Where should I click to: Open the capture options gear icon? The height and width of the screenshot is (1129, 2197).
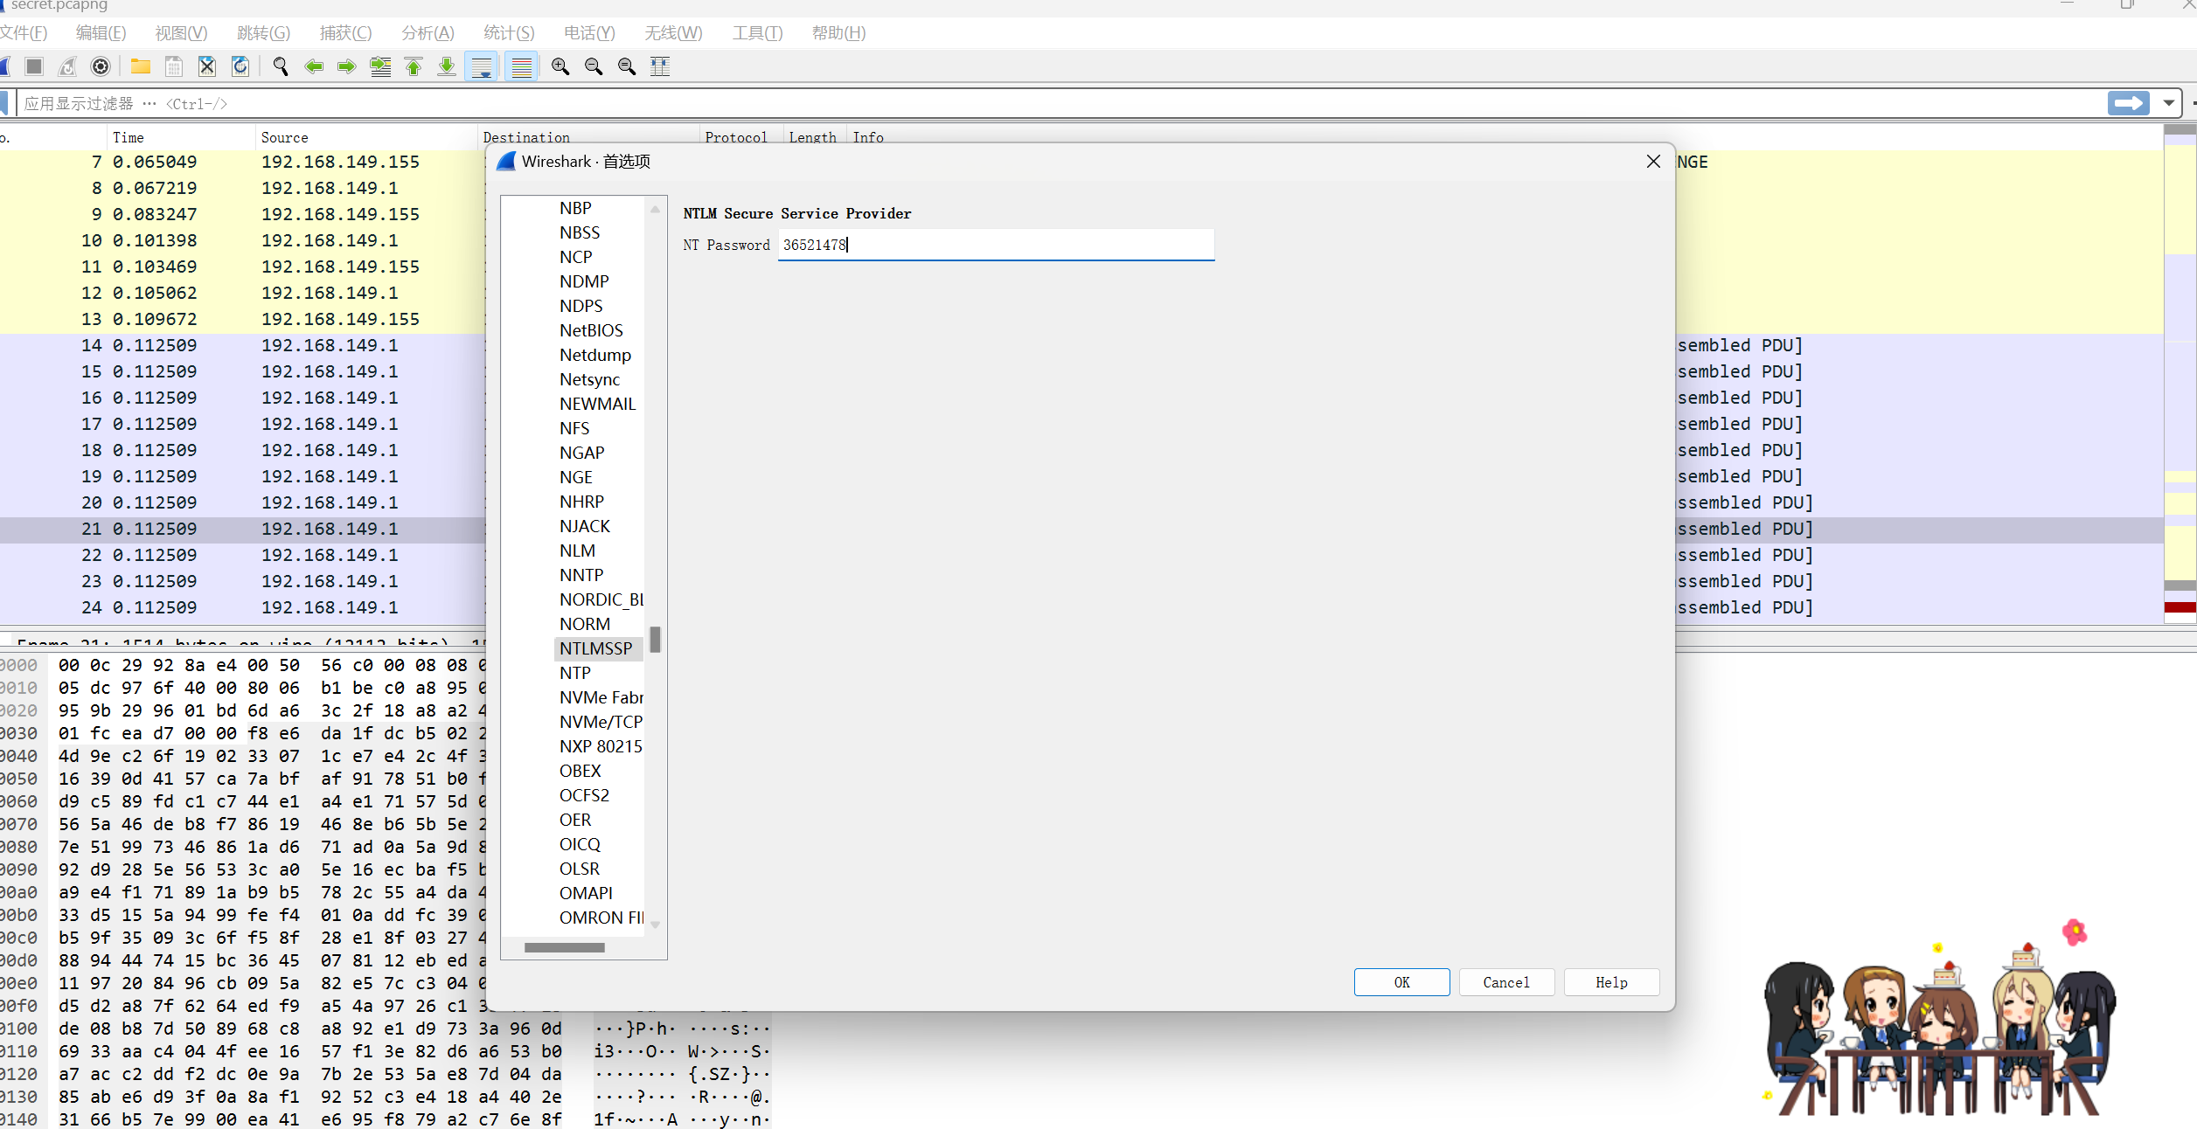101,66
